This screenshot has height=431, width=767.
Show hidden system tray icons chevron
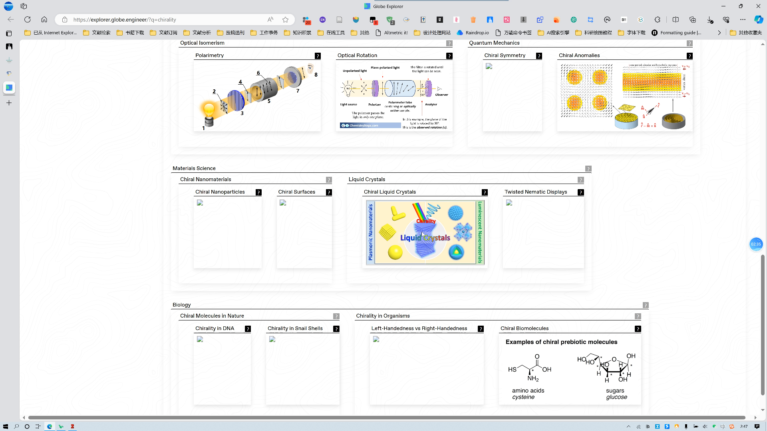[628, 427]
